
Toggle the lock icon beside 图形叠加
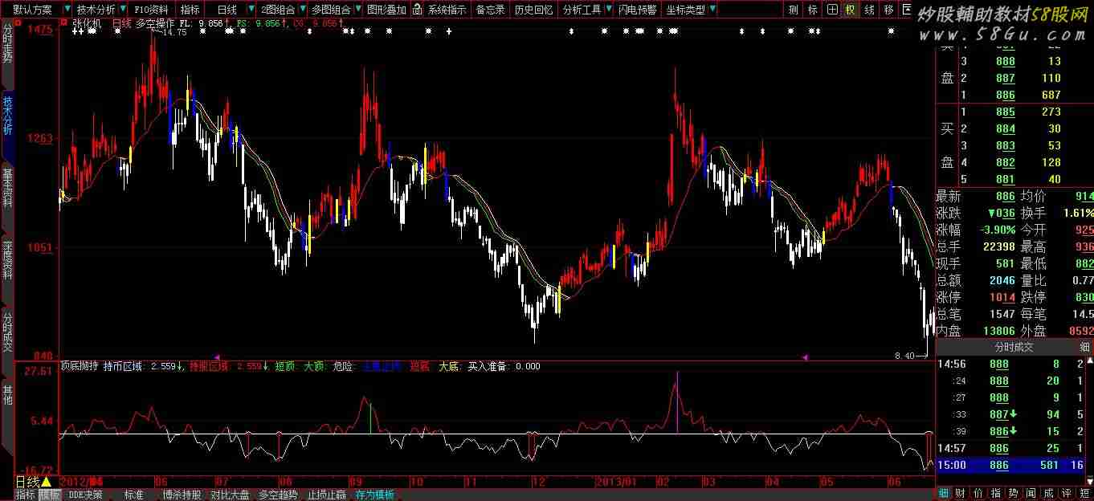click(x=418, y=10)
